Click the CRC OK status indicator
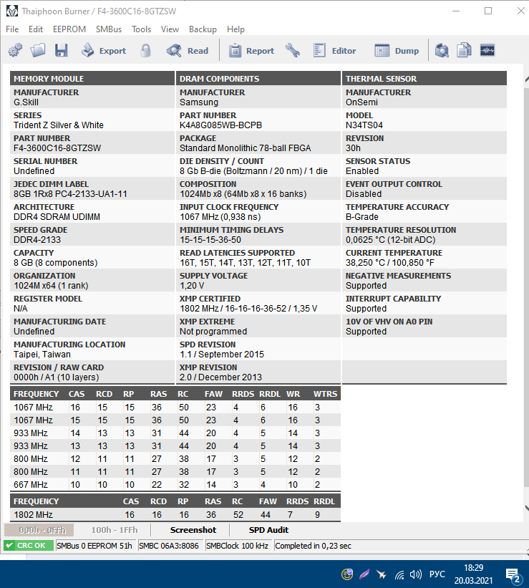The height and width of the screenshot is (588, 529). (x=28, y=546)
